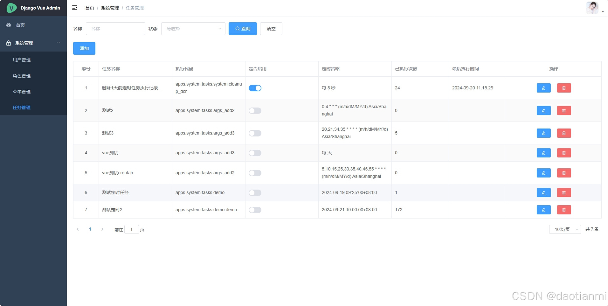Open 菜单管理 menu item
The width and height of the screenshot is (608, 306).
[x=33, y=92]
